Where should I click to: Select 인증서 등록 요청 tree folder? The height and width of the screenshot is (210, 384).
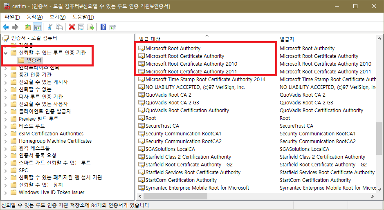tap(38, 155)
